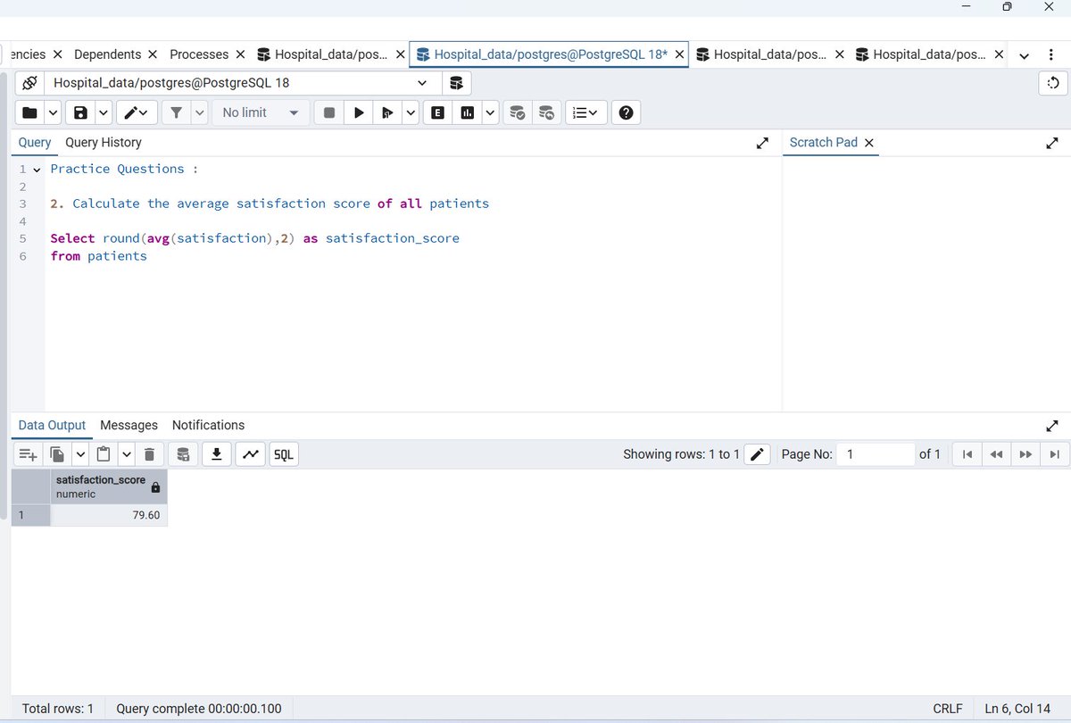The image size is (1071, 723).
Task: Click the Filter rows funnel icon
Action: tap(176, 112)
